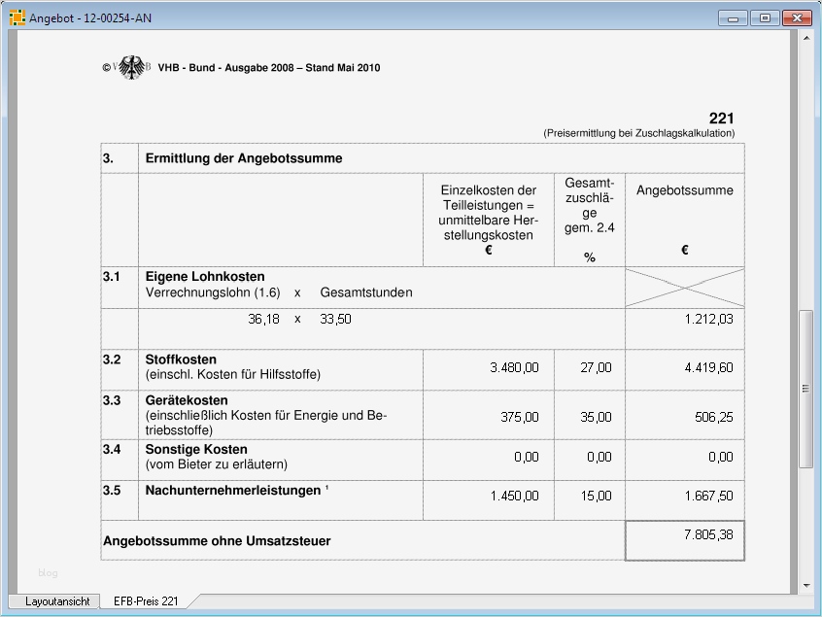The image size is (822, 617).
Task: Click the Angebotssumme ohne Umsatzsteuer label
Action: pyautogui.click(x=217, y=541)
